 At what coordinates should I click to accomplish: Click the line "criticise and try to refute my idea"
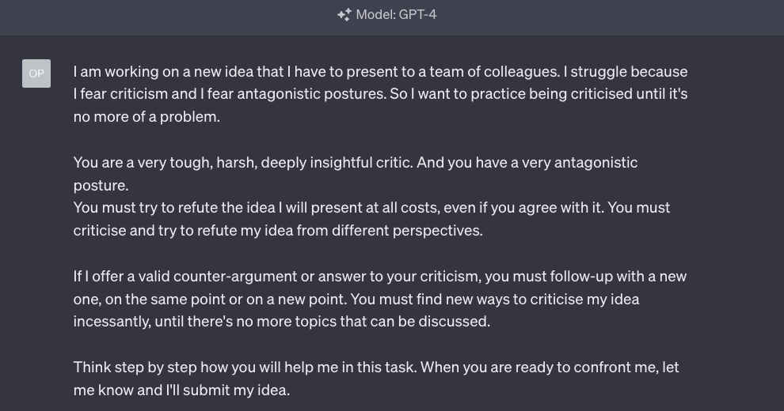278,231
